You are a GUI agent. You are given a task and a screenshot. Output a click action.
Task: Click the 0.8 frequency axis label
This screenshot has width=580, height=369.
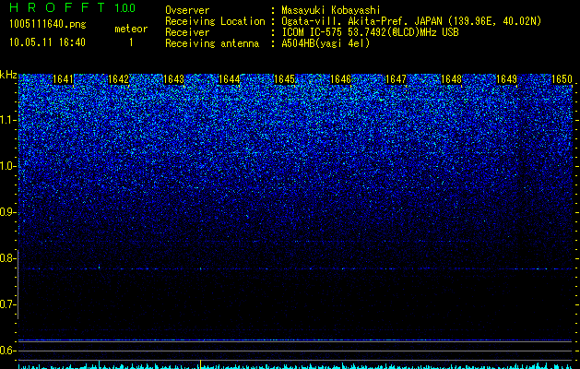point(7,258)
